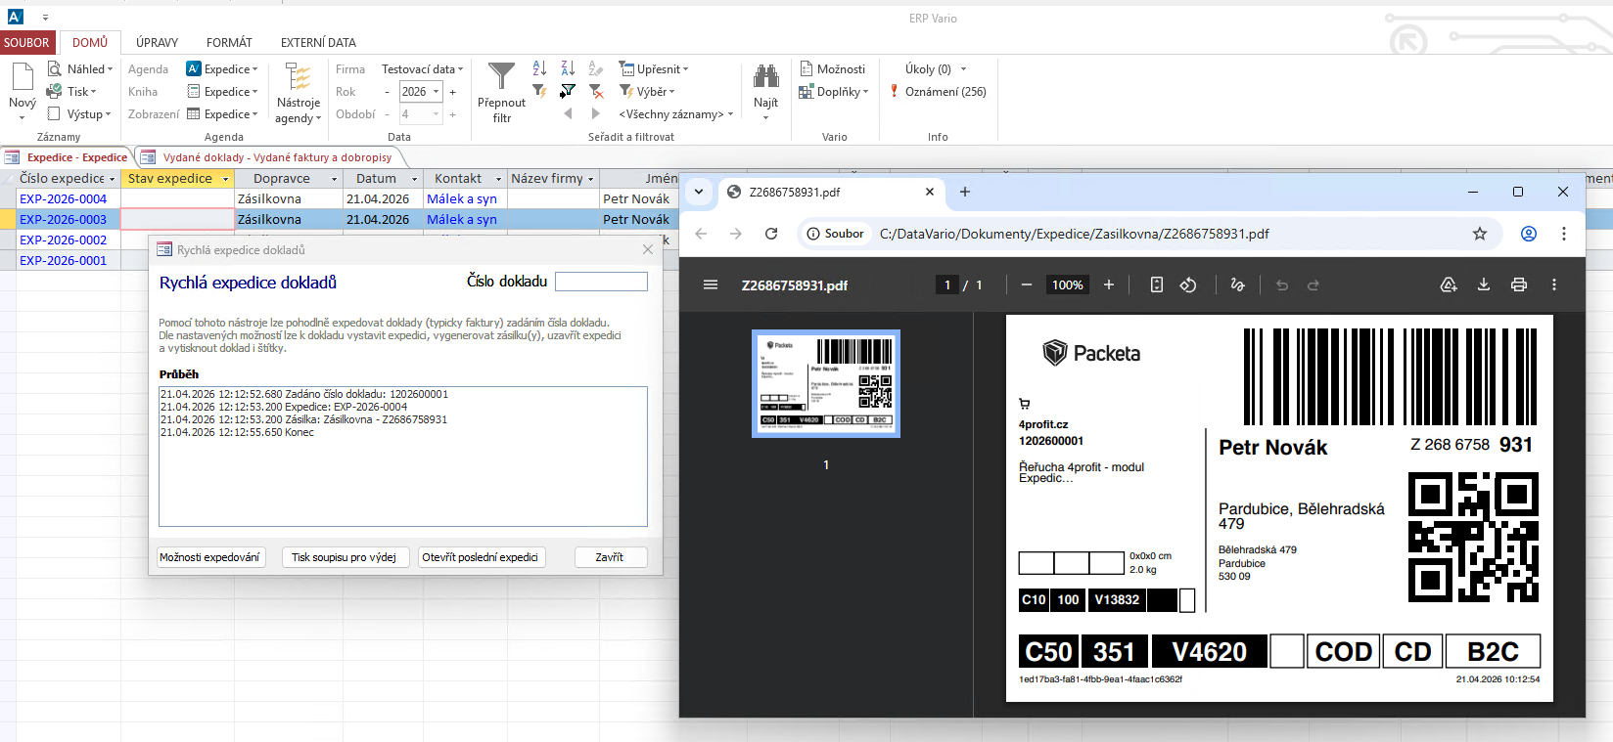Reload the browser page
Image resolution: width=1613 pixels, height=742 pixels.
[x=771, y=234]
